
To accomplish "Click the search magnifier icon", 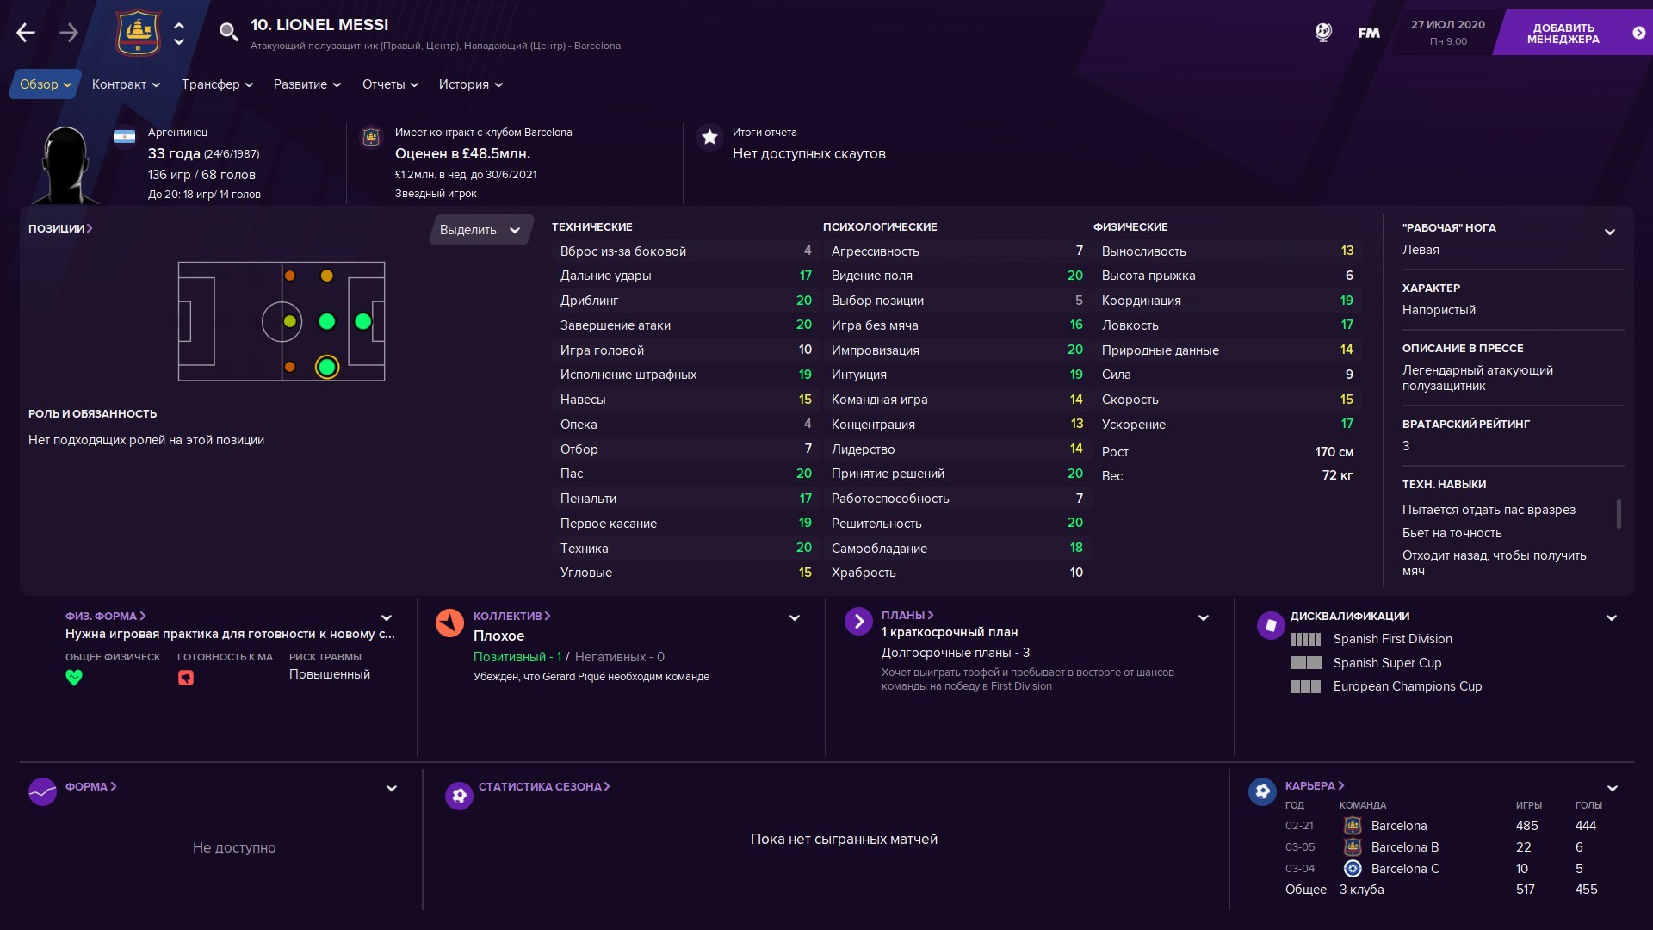I will pyautogui.click(x=228, y=33).
